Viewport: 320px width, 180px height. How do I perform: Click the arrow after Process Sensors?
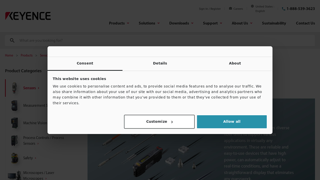38,144
